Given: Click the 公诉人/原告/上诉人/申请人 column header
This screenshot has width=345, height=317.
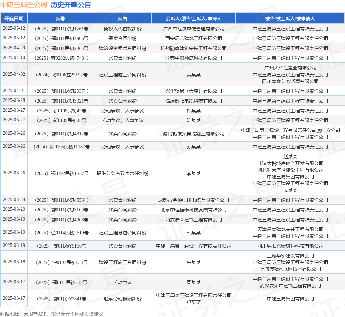Looking at the screenshot, I should click(194, 19).
